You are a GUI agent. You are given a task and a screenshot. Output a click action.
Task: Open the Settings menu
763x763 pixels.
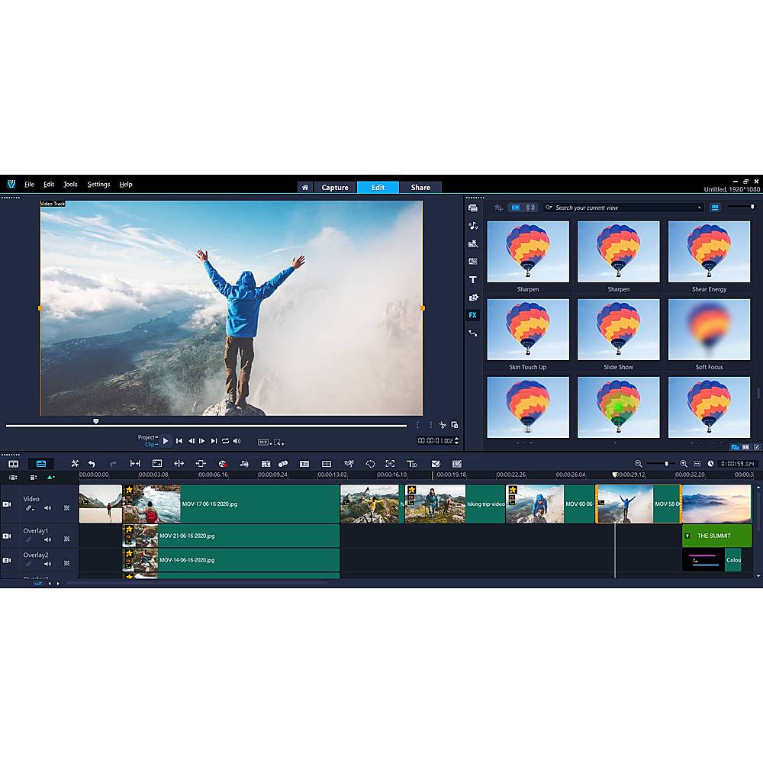pyautogui.click(x=98, y=185)
